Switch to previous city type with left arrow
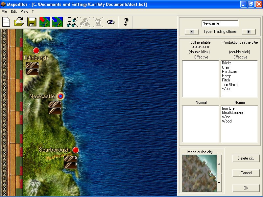This screenshot has width=263, height=197. click(192, 32)
